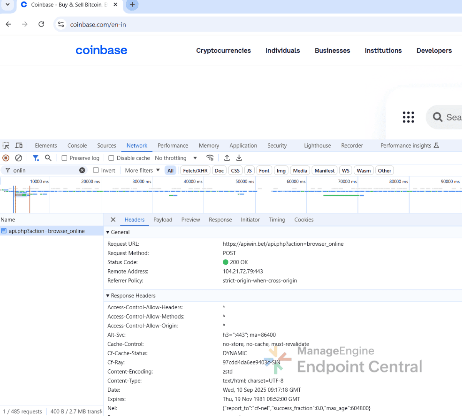Expand the More filters dropdown
462x416 pixels.
(x=142, y=170)
